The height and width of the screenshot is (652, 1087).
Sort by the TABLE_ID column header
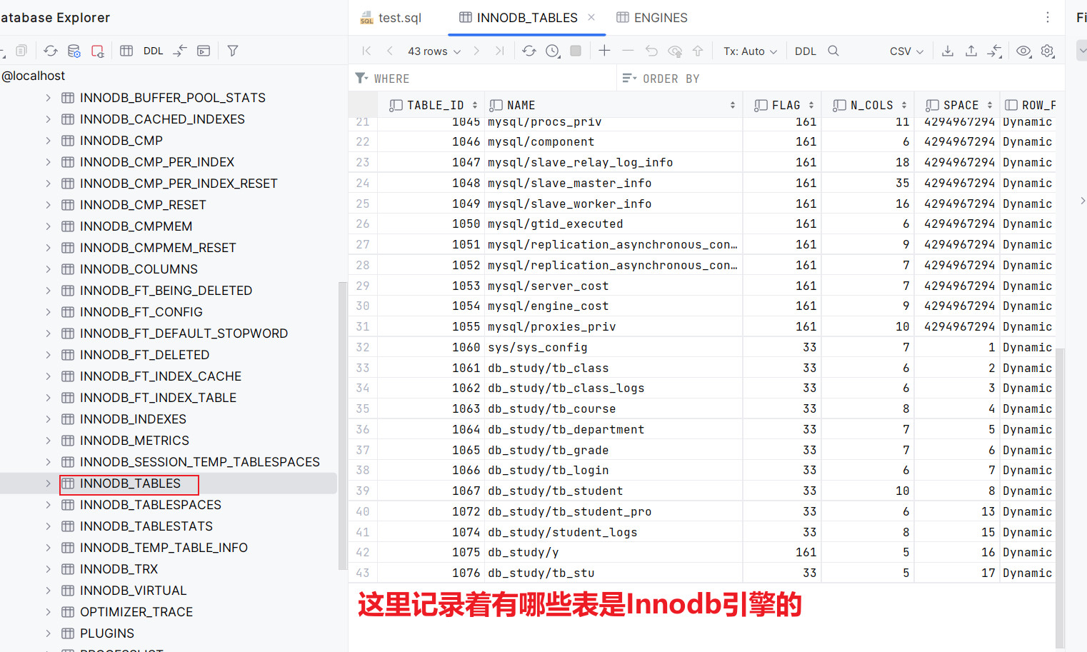pos(431,105)
